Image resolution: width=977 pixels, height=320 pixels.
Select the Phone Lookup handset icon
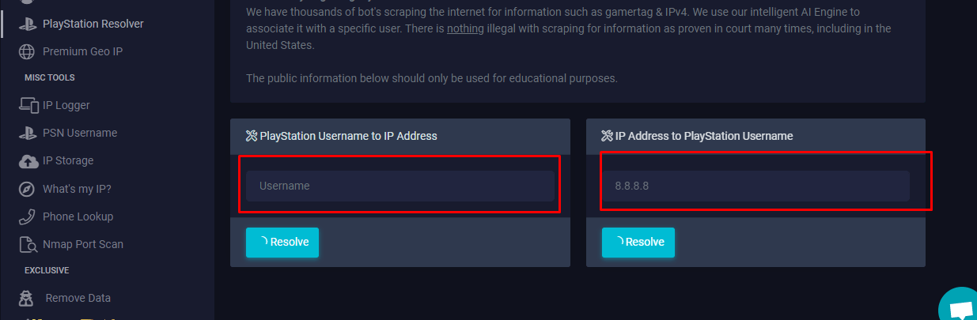[x=28, y=216]
